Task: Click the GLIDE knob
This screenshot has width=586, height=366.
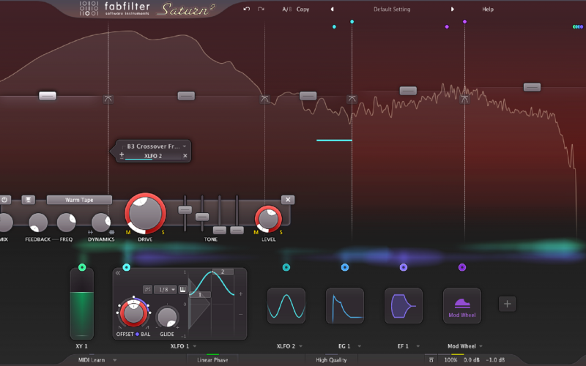Action: coord(167,317)
